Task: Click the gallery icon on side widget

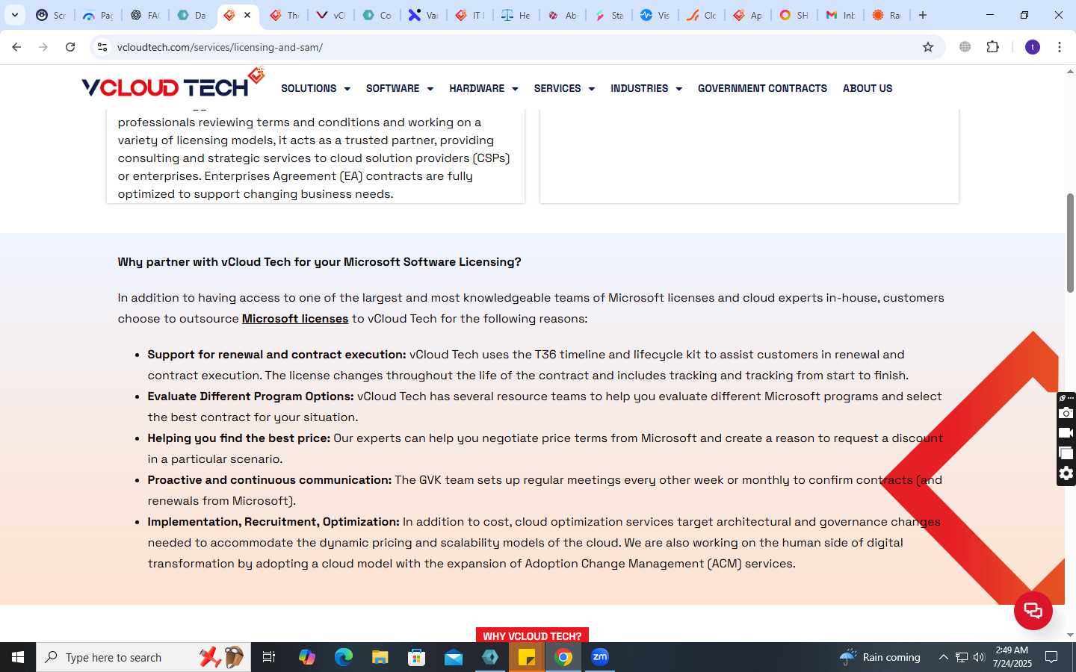Action: click(x=1066, y=453)
